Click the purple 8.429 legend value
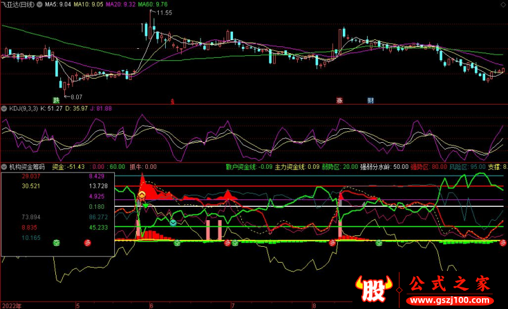508x309 pixels. coord(97,176)
